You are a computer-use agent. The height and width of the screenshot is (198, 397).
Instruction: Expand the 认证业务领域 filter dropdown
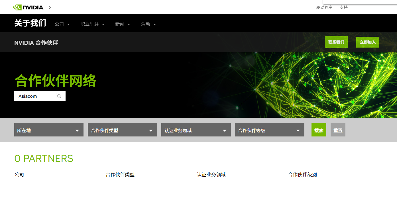click(x=196, y=130)
